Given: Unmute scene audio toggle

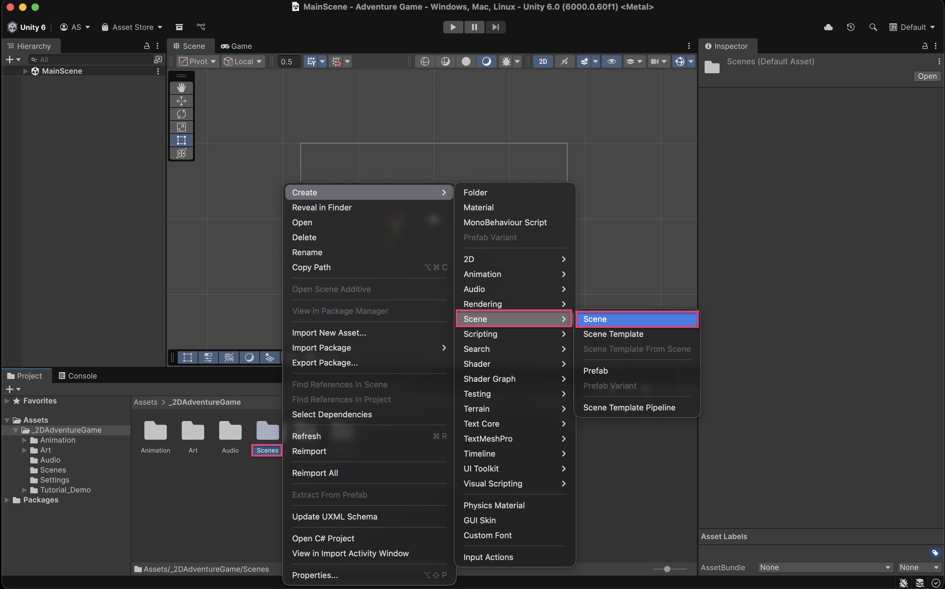Looking at the screenshot, I should coord(564,61).
